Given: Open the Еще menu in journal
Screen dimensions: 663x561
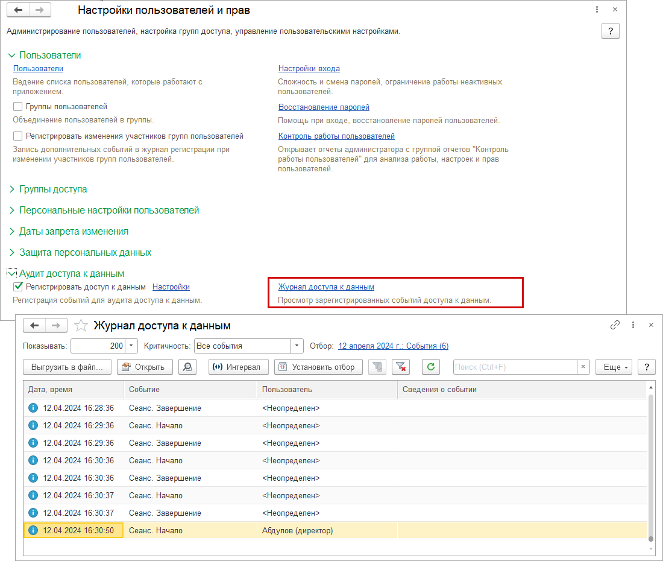Looking at the screenshot, I should pyautogui.click(x=614, y=367).
